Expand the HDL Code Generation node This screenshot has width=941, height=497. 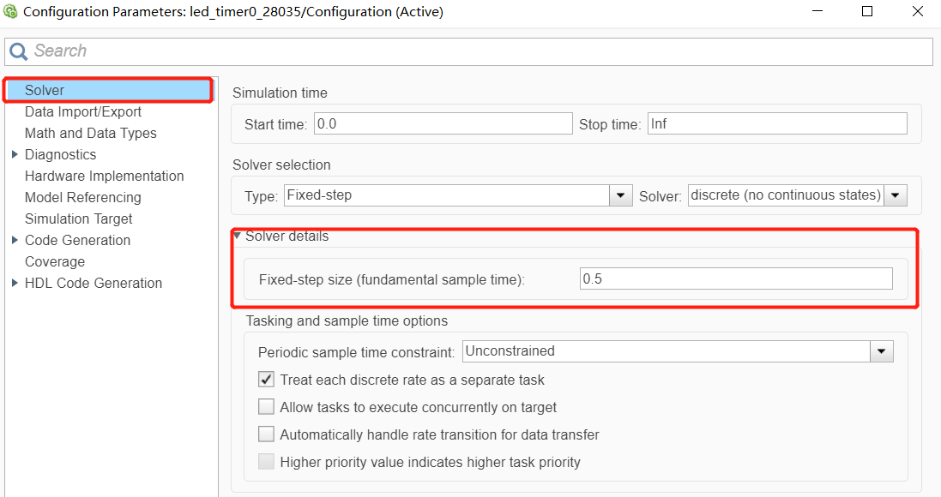[15, 283]
